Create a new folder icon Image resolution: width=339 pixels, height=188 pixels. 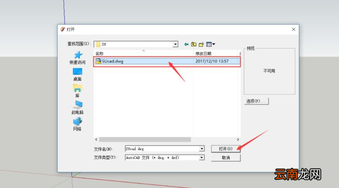[x=201, y=44]
